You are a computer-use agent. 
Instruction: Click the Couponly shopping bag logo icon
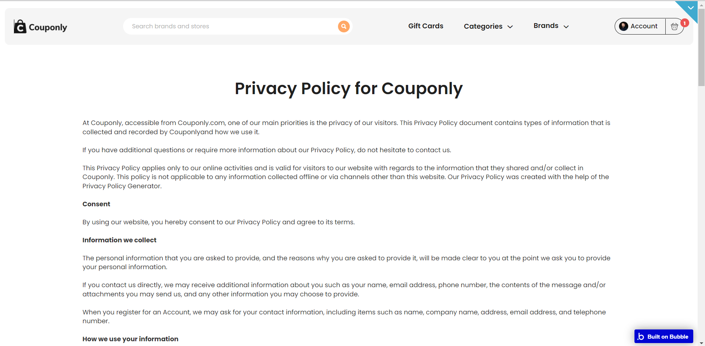(x=20, y=26)
